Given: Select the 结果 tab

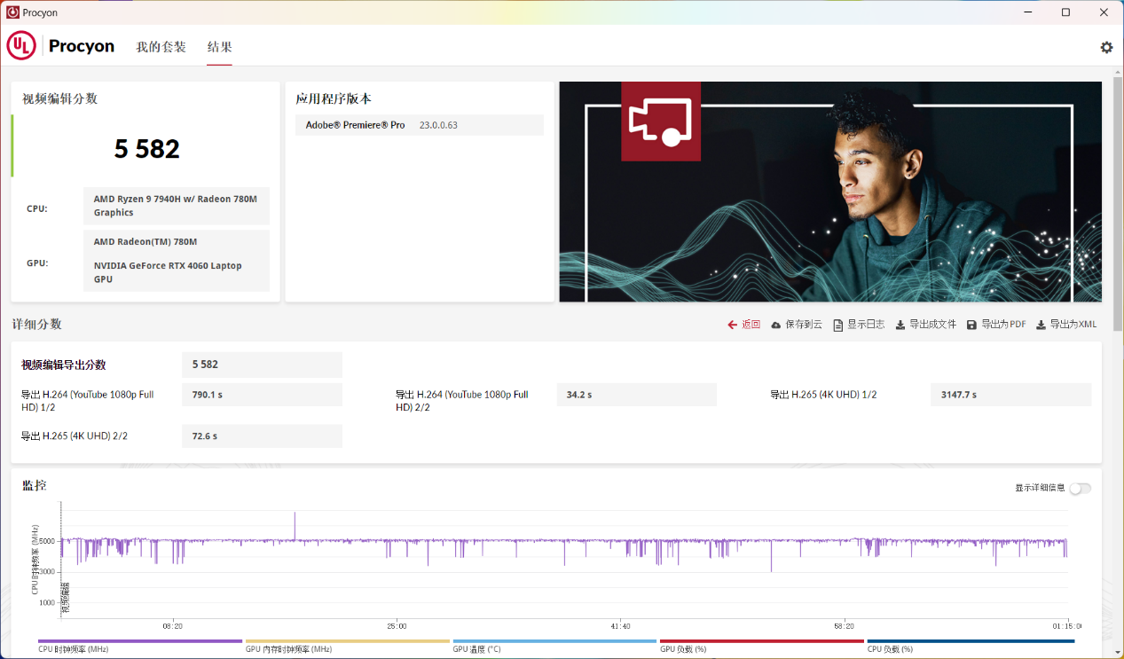Looking at the screenshot, I should tap(219, 47).
